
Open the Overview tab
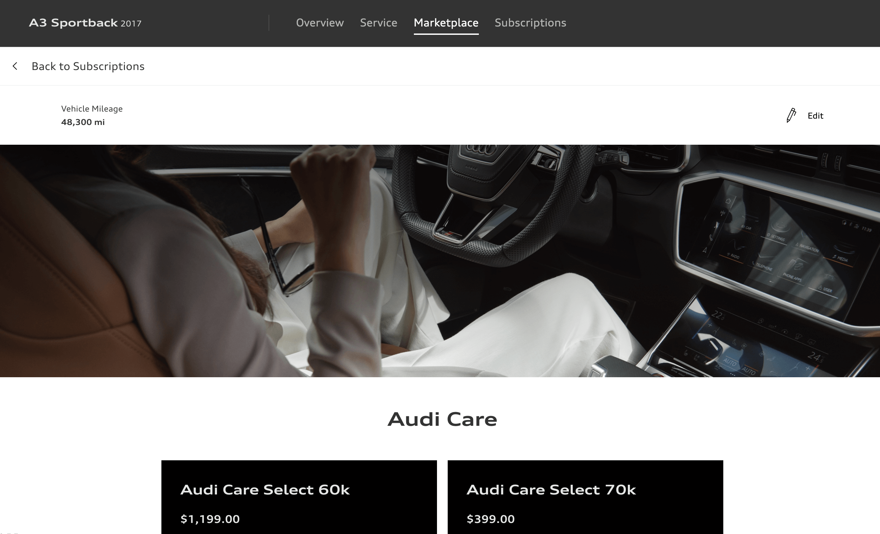[x=320, y=23]
